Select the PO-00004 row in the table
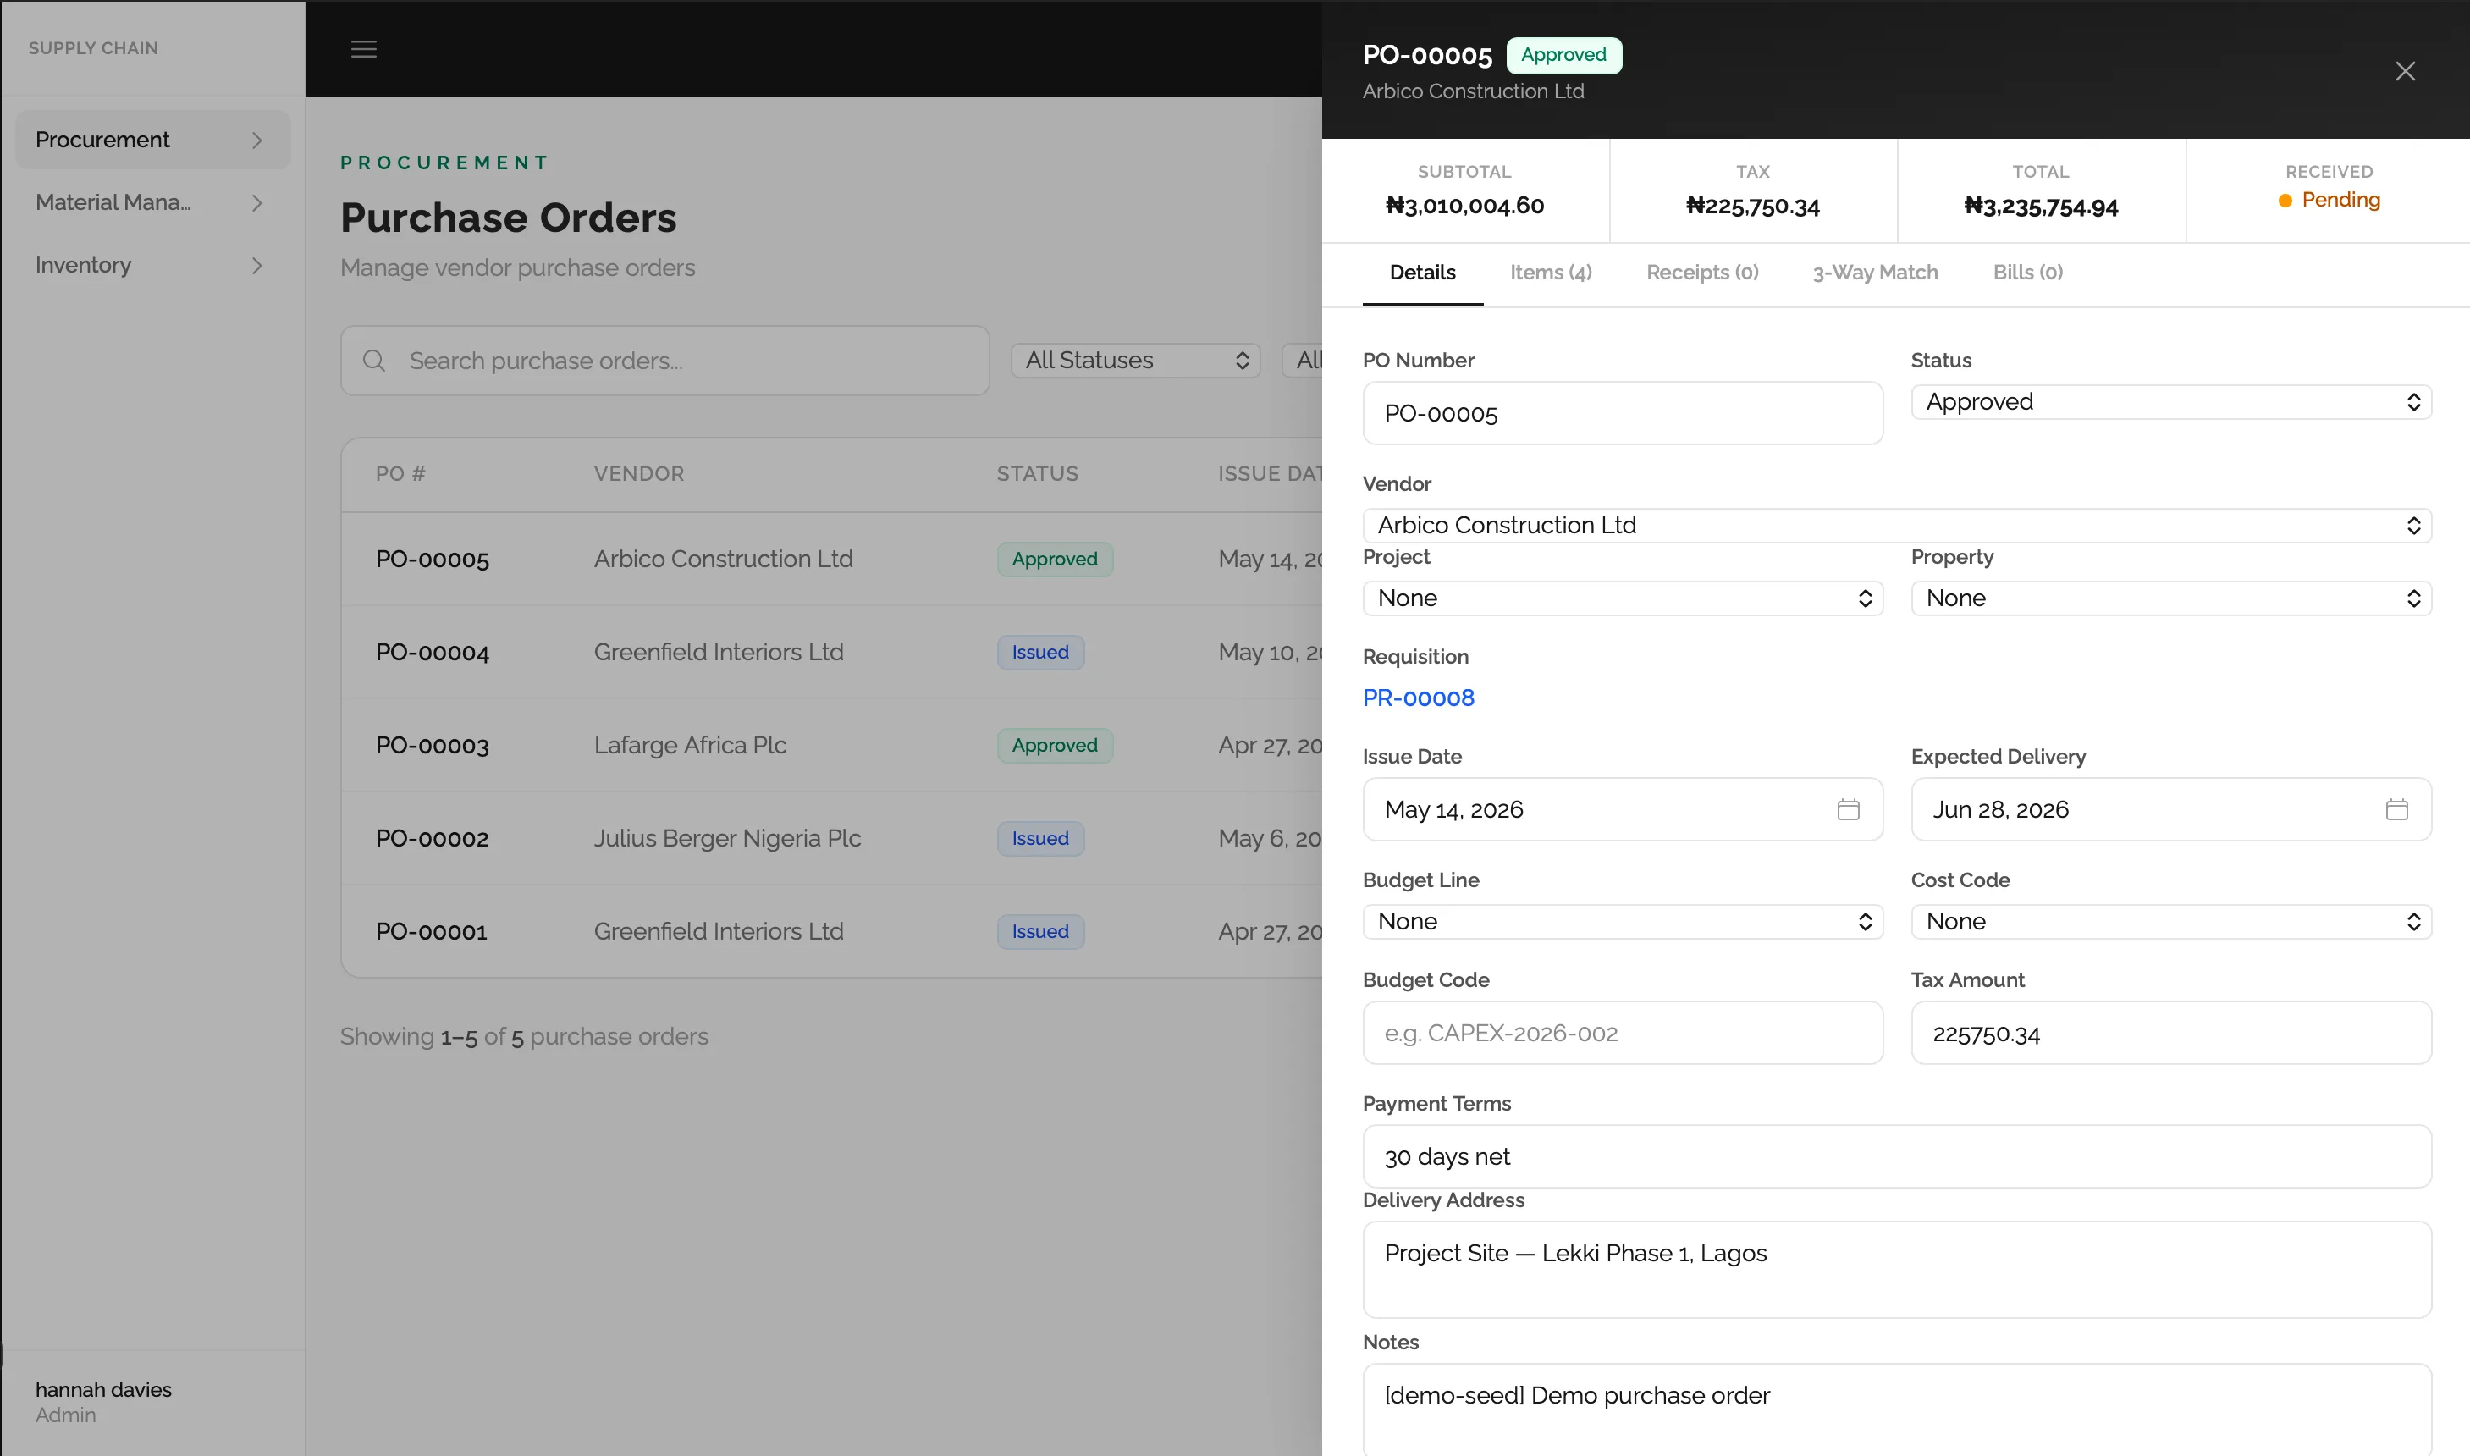 pyautogui.click(x=832, y=652)
